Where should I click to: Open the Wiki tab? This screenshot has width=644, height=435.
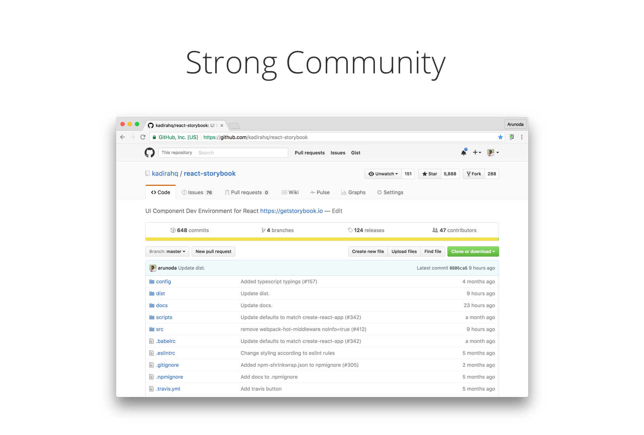coord(290,192)
